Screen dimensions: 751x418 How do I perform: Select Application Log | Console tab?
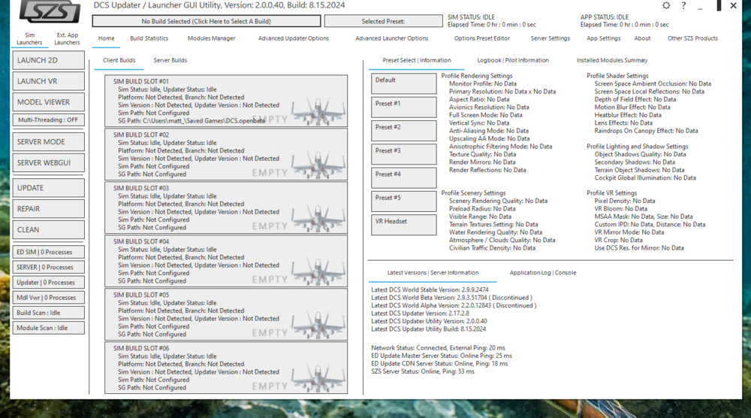click(543, 273)
